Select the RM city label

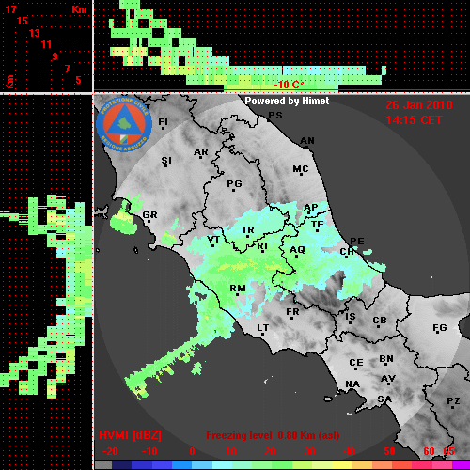(238, 289)
